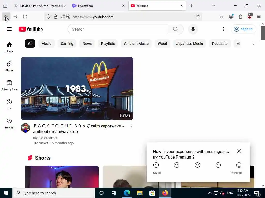Click the YouTube logo

point(31,29)
